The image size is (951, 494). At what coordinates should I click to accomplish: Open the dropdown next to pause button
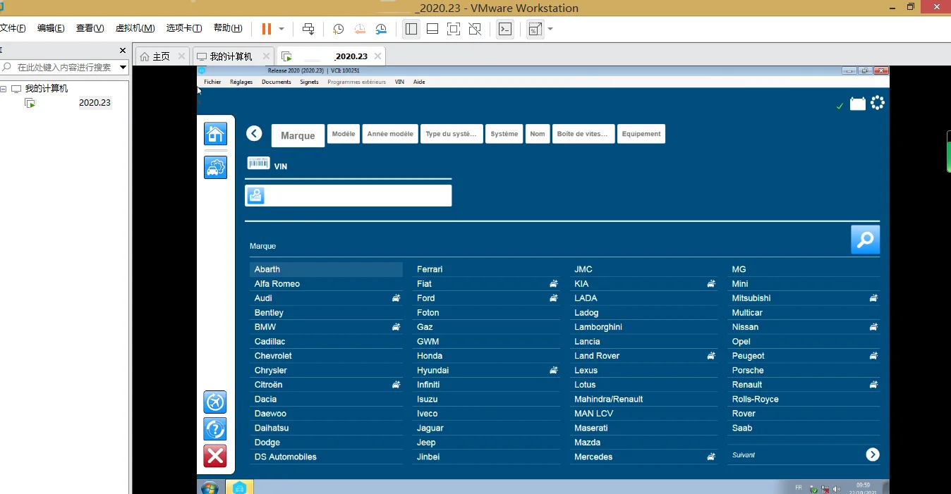281,29
